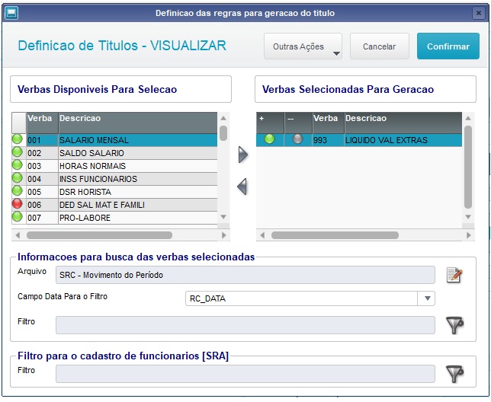Click verba code 006
The width and height of the screenshot is (491, 402).
34,205
